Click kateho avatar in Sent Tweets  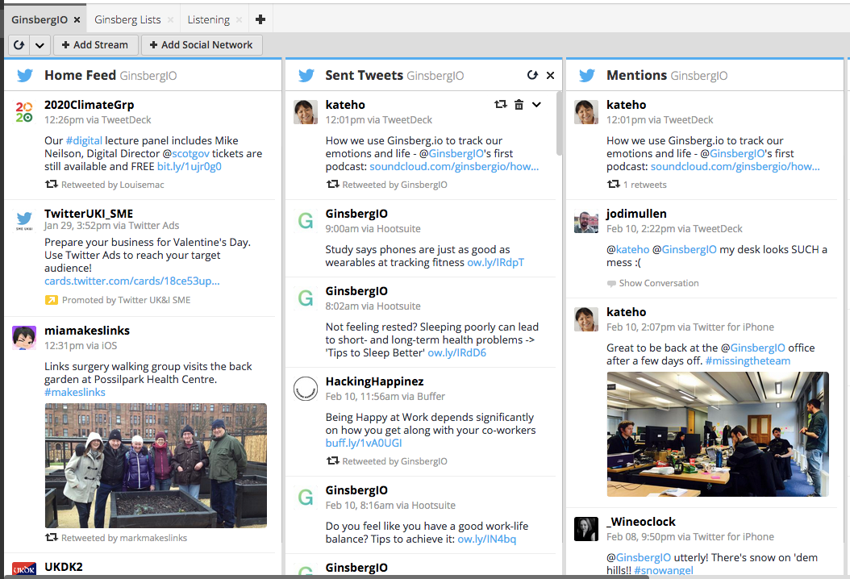(305, 111)
